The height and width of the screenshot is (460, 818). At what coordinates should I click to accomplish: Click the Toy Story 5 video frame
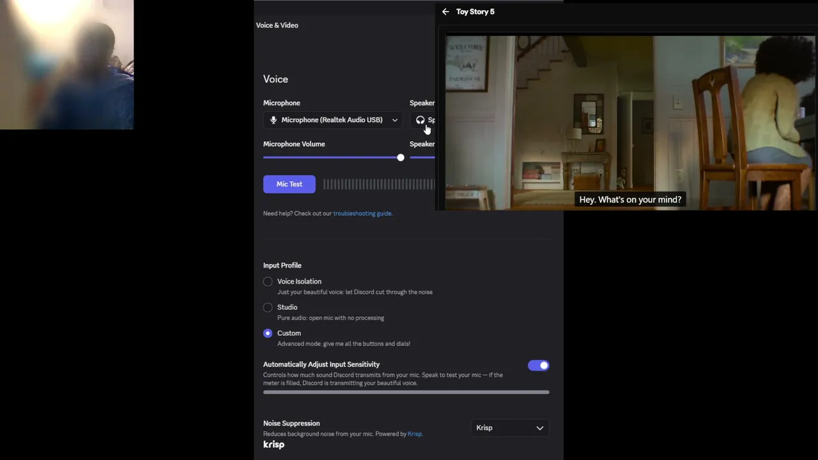pyautogui.click(x=630, y=123)
